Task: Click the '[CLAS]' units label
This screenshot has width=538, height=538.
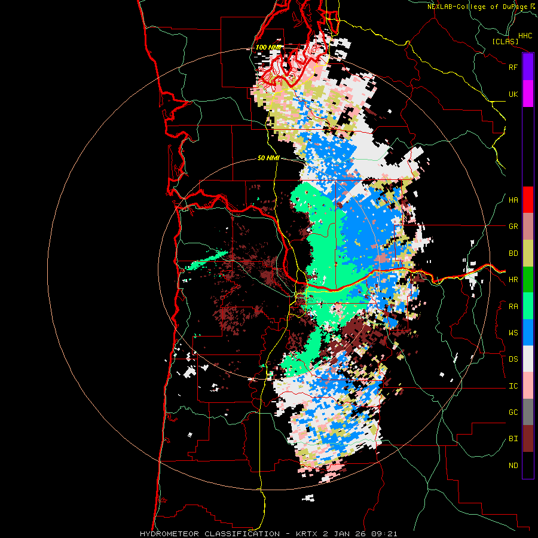Action: [505, 42]
